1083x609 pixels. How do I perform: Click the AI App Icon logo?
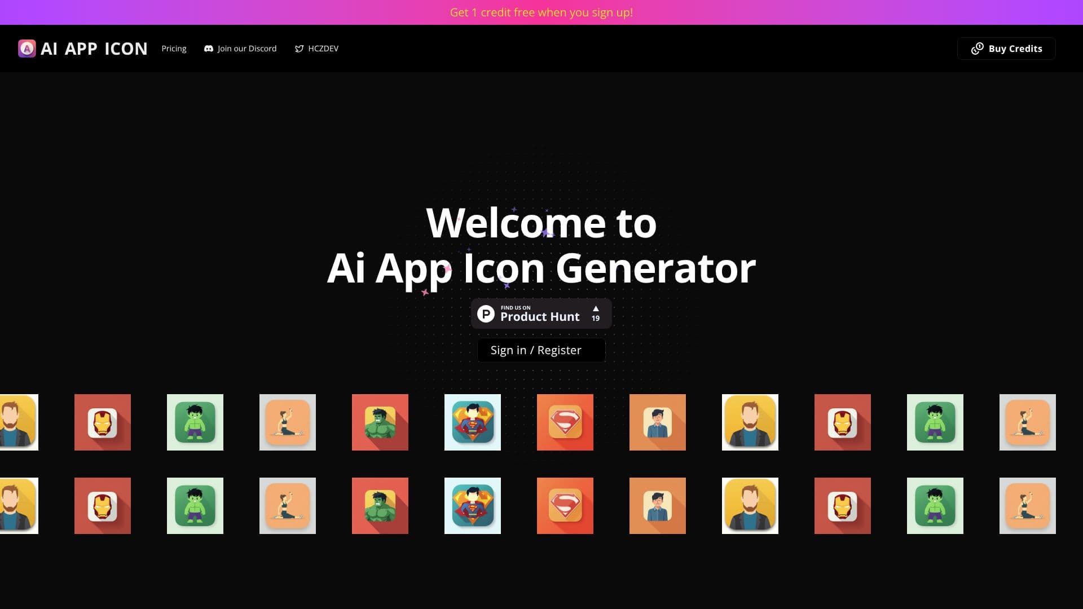click(x=83, y=48)
